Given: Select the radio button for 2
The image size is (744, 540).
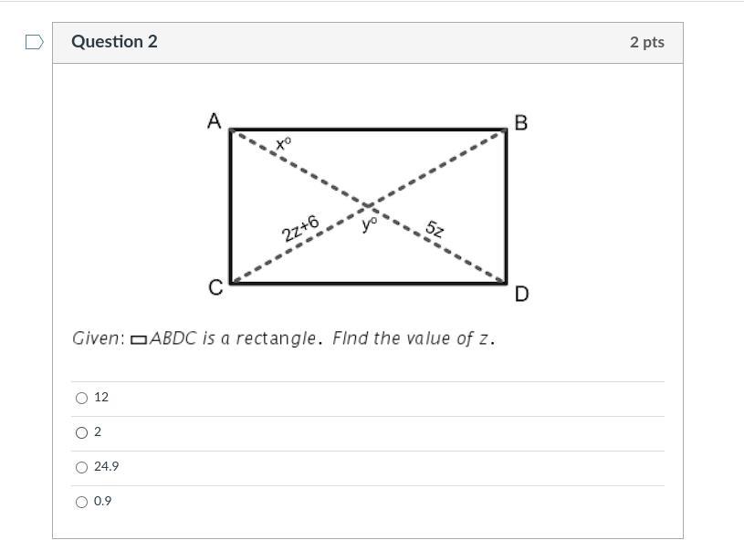Looking at the screenshot, I should pos(82,432).
